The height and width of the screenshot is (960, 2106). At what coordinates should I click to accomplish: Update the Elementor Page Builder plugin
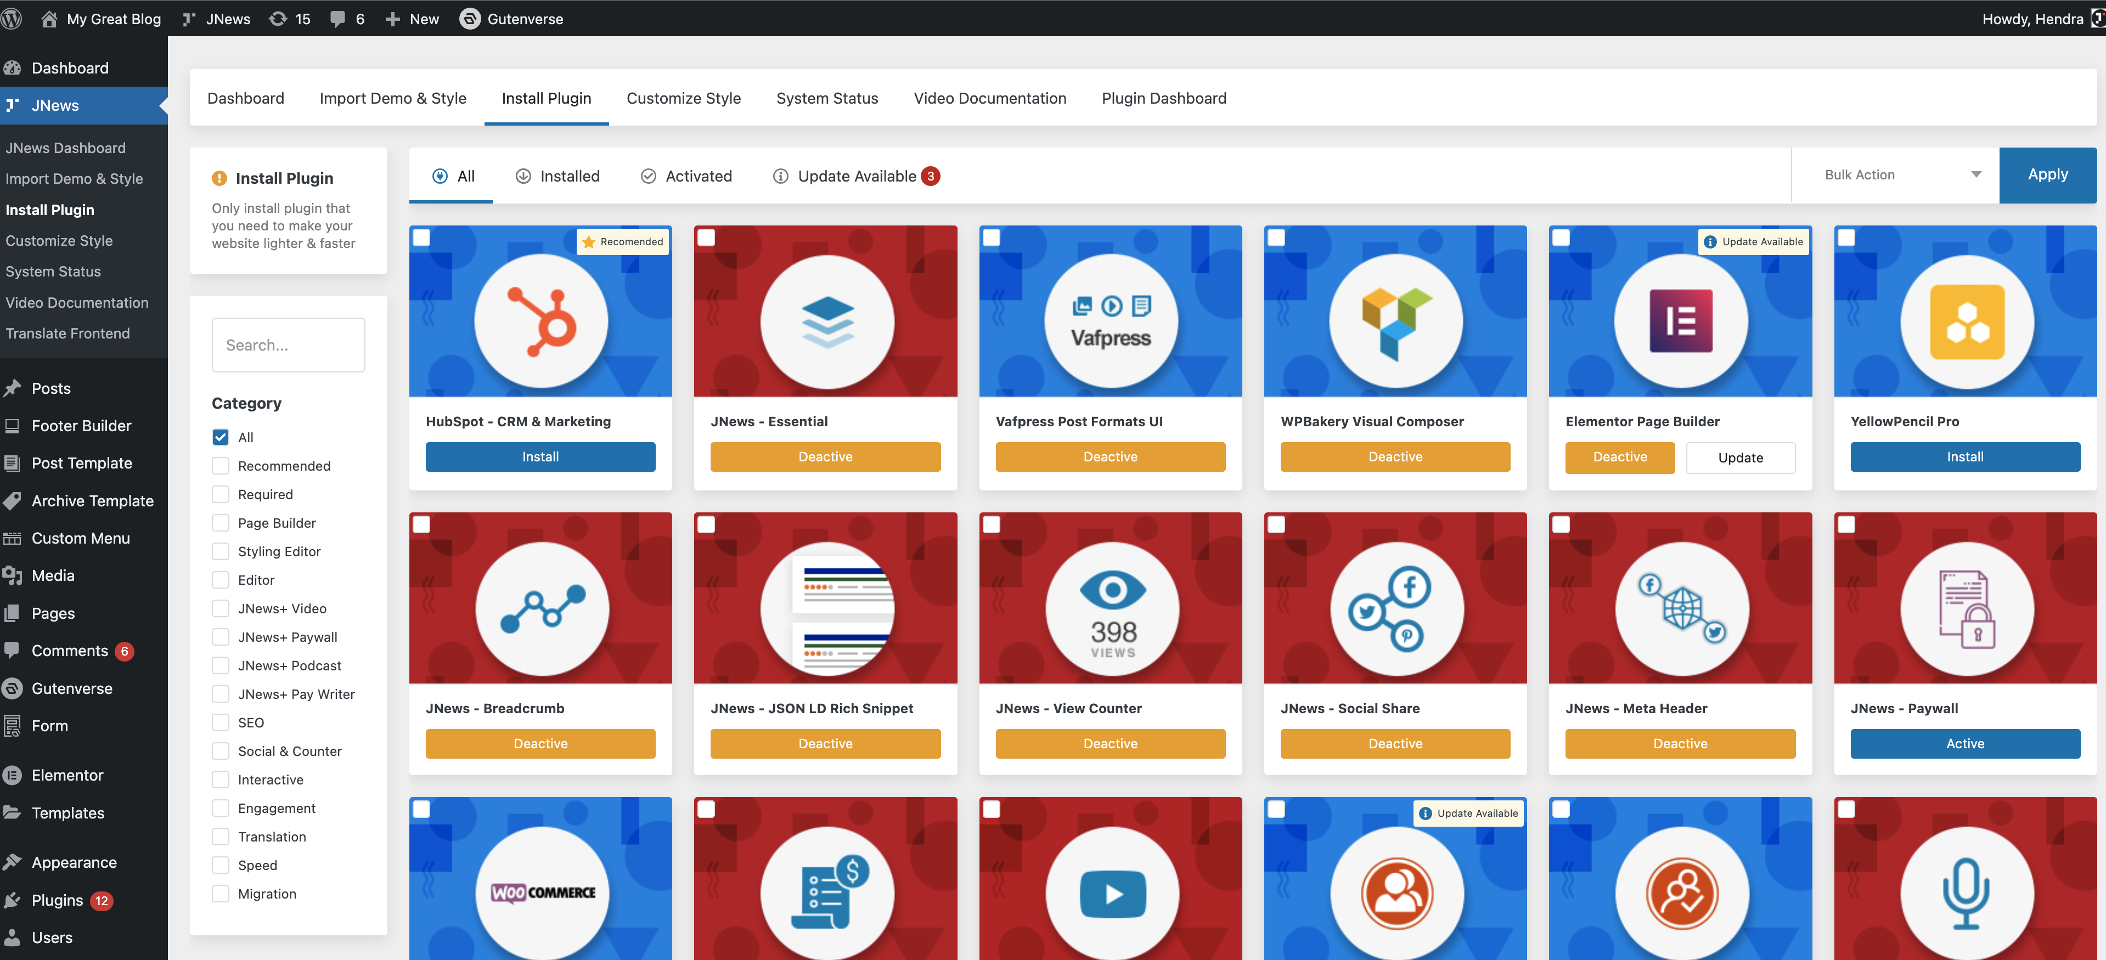tap(1741, 458)
